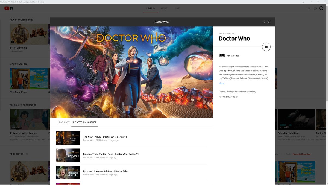Click the 'Pokémon: Indigo League' title text

[23, 133]
